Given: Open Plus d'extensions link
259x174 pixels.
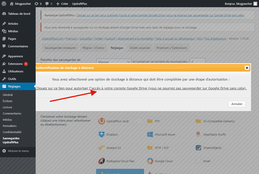Looking at the screenshot, I should (x=215, y=38).
